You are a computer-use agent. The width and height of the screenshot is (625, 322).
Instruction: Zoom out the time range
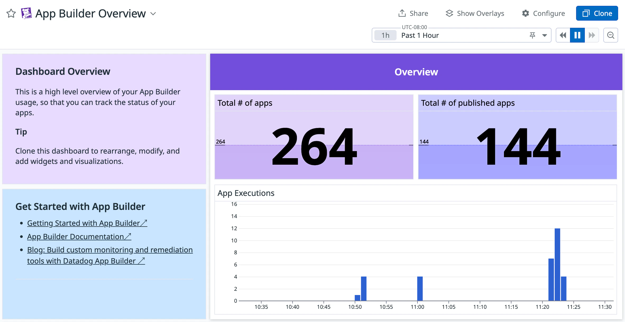[611, 35]
